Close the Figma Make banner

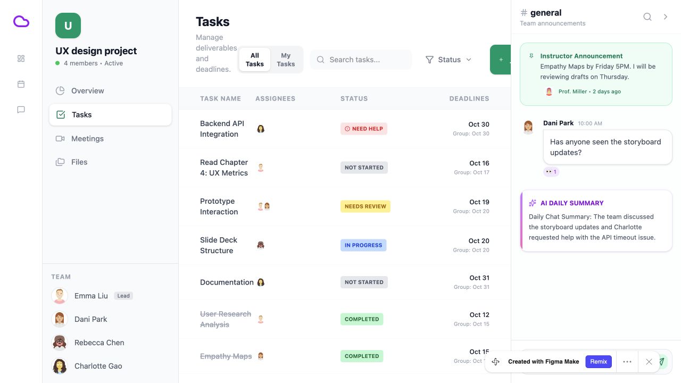pyautogui.click(x=649, y=362)
